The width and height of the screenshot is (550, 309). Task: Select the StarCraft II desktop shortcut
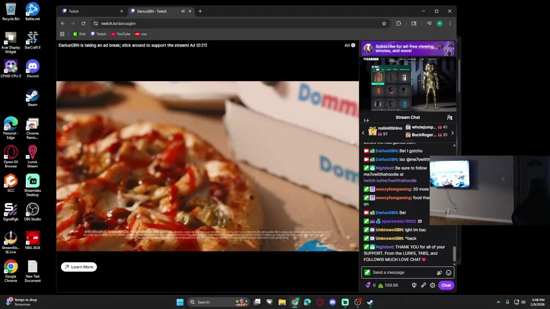click(32, 40)
